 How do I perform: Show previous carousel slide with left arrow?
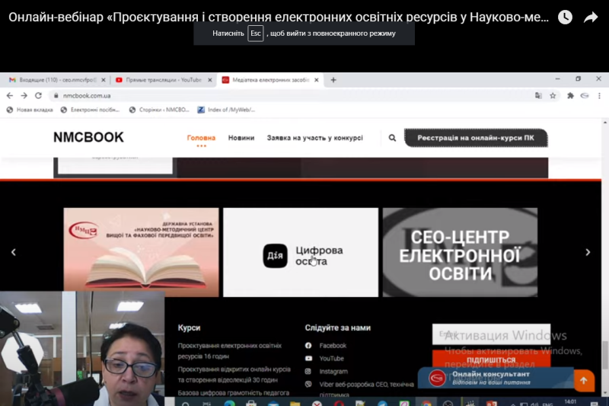click(13, 252)
